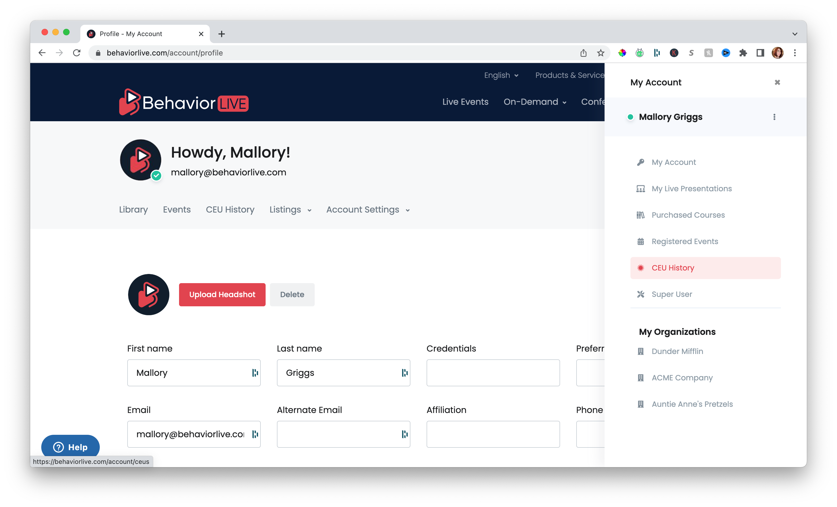Open Auntie Anne's Pretzels organization
This screenshot has width=837, height=507.
click(692, 405)
